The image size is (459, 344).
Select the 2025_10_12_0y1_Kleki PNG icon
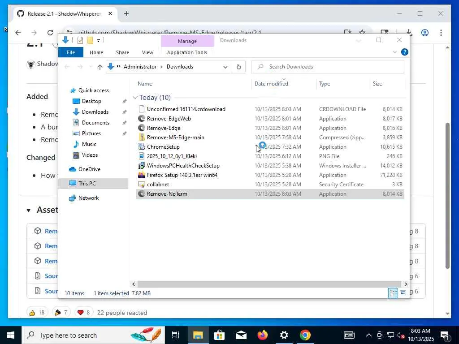(141, 156)
